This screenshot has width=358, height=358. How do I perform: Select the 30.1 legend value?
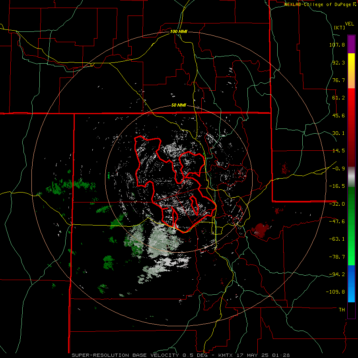coord(339,133)
